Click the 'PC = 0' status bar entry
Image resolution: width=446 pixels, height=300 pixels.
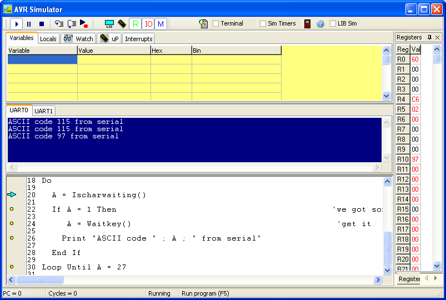(x=12, y=293)
